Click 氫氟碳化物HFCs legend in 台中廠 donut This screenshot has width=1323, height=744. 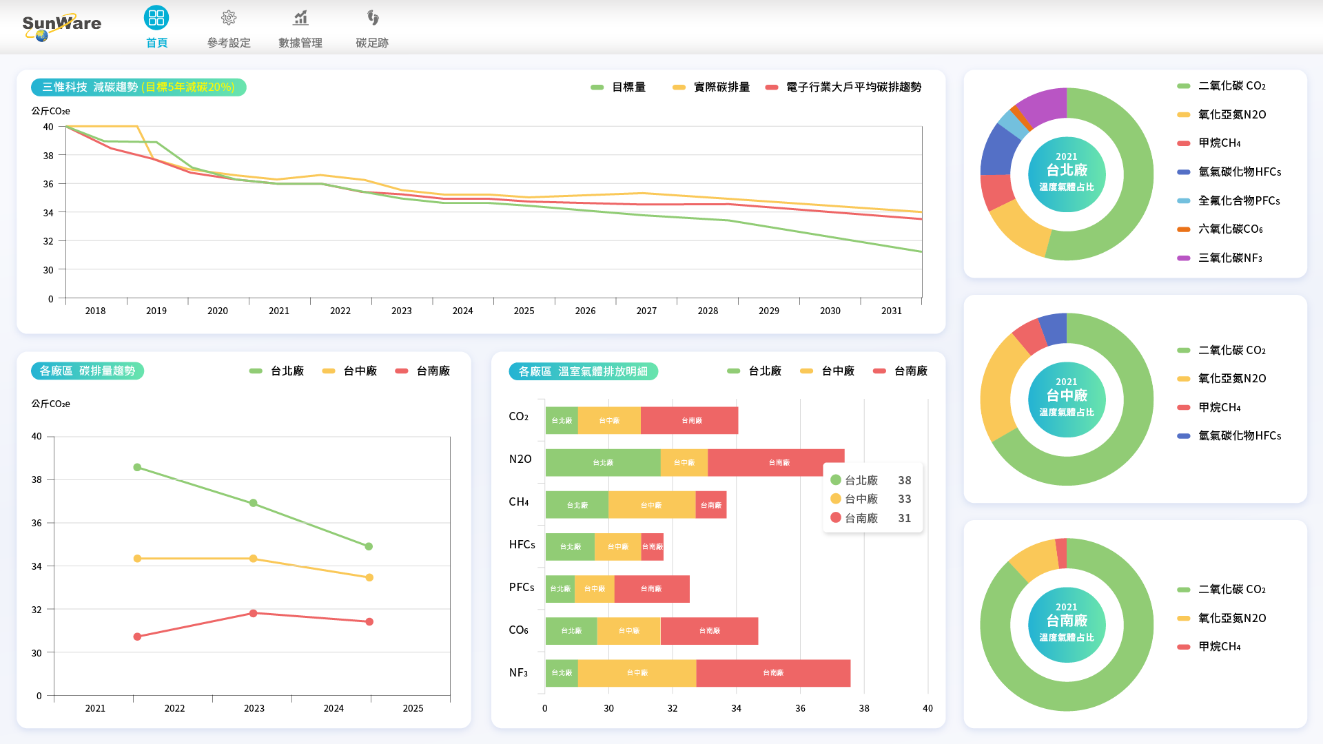pos(1239,436)
